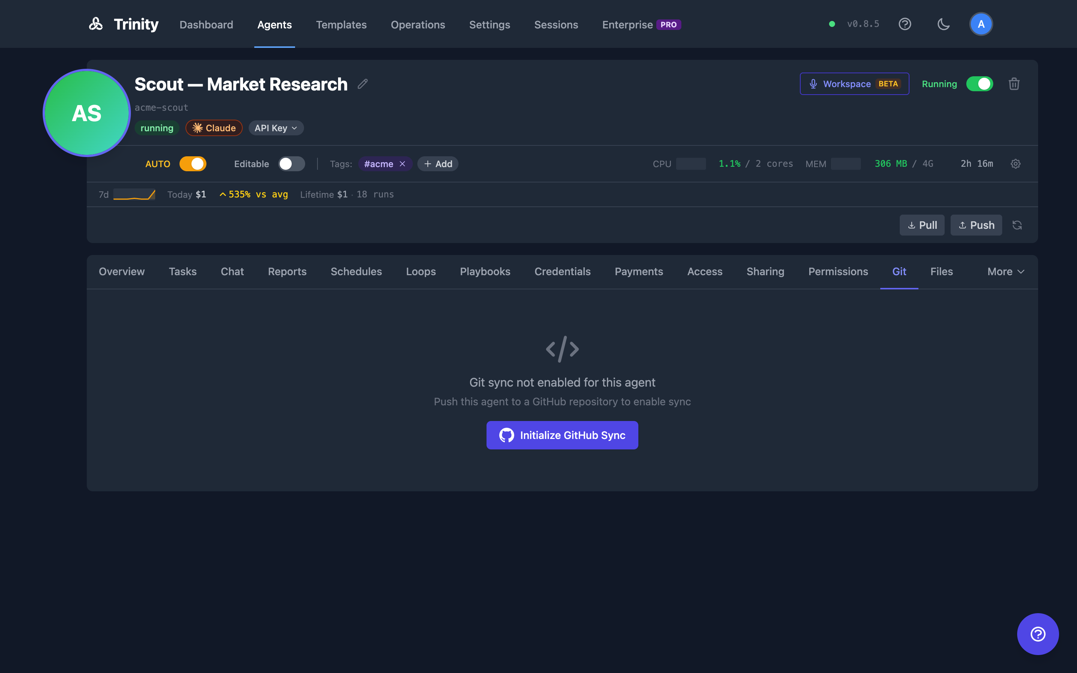
Task: Open the help circle icon in top navbar
Action: pos(905,24)
